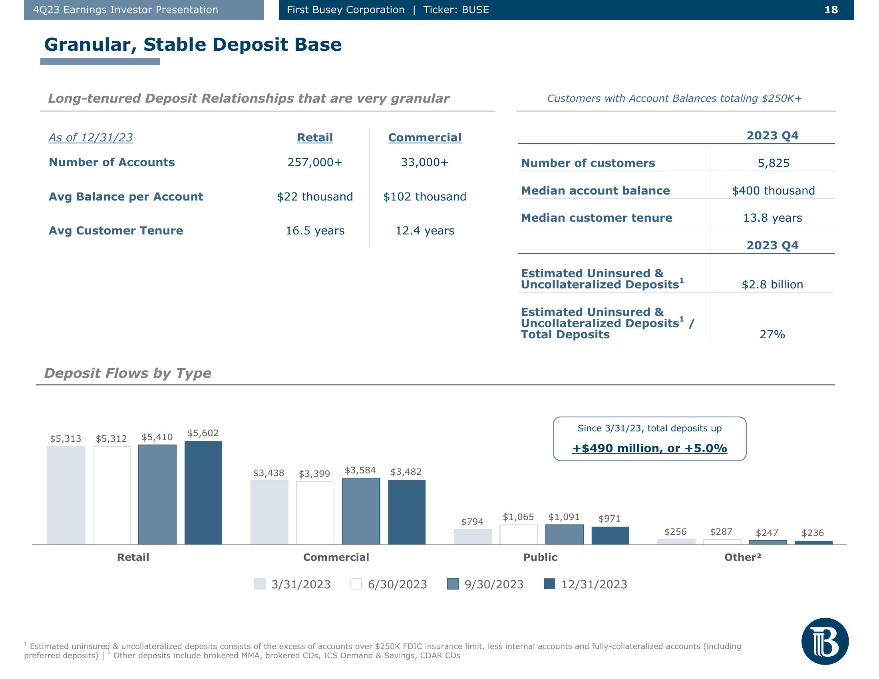The image size is (879, 679).
Task: Click the 'Other²' chart axis label
Action: (743, 557)
